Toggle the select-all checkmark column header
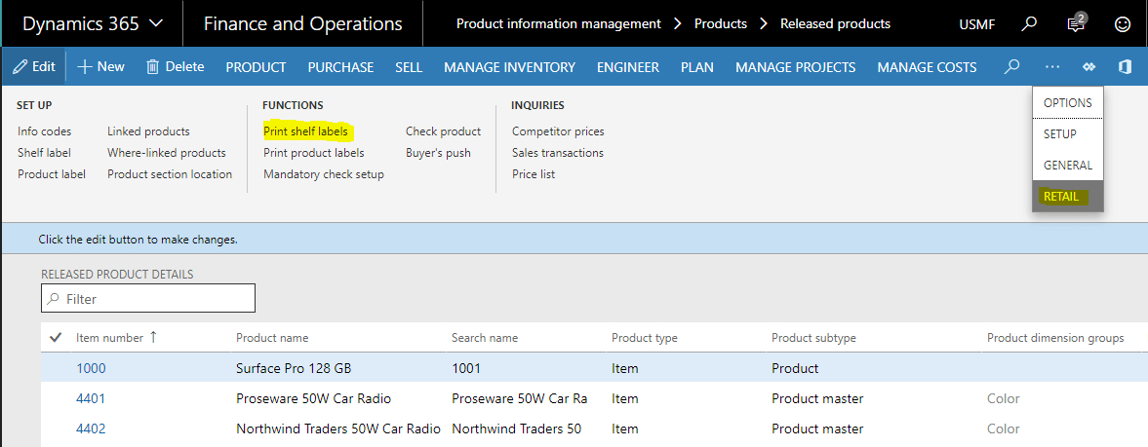The width and height of the screenshot is (1148, 447). tap(56, 338)
